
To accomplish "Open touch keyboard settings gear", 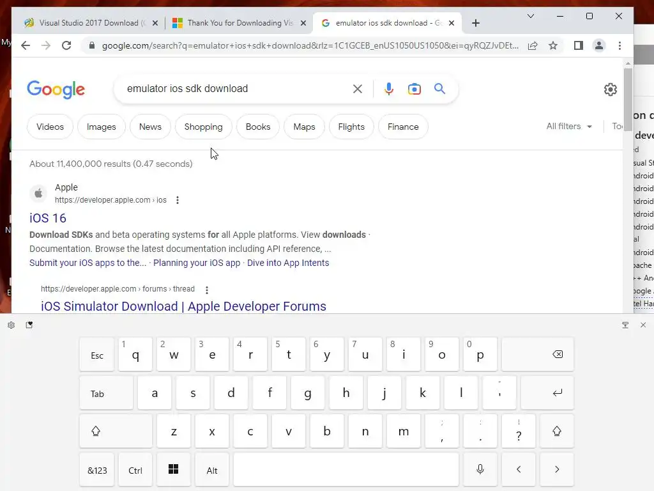I will 11,325.
